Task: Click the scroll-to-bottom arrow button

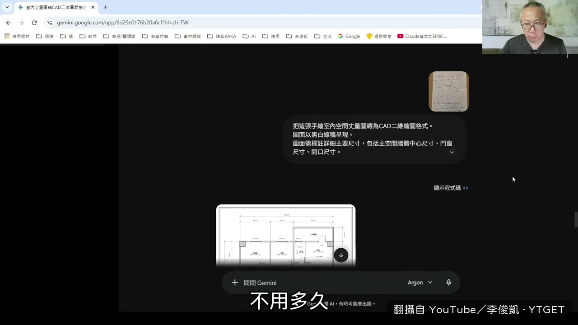Action: coord(341,255)
